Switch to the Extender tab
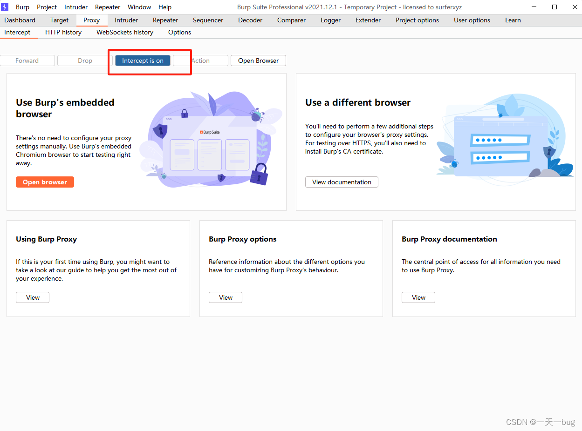This screenshot has height=431, width=582. (x=368, y=20)
